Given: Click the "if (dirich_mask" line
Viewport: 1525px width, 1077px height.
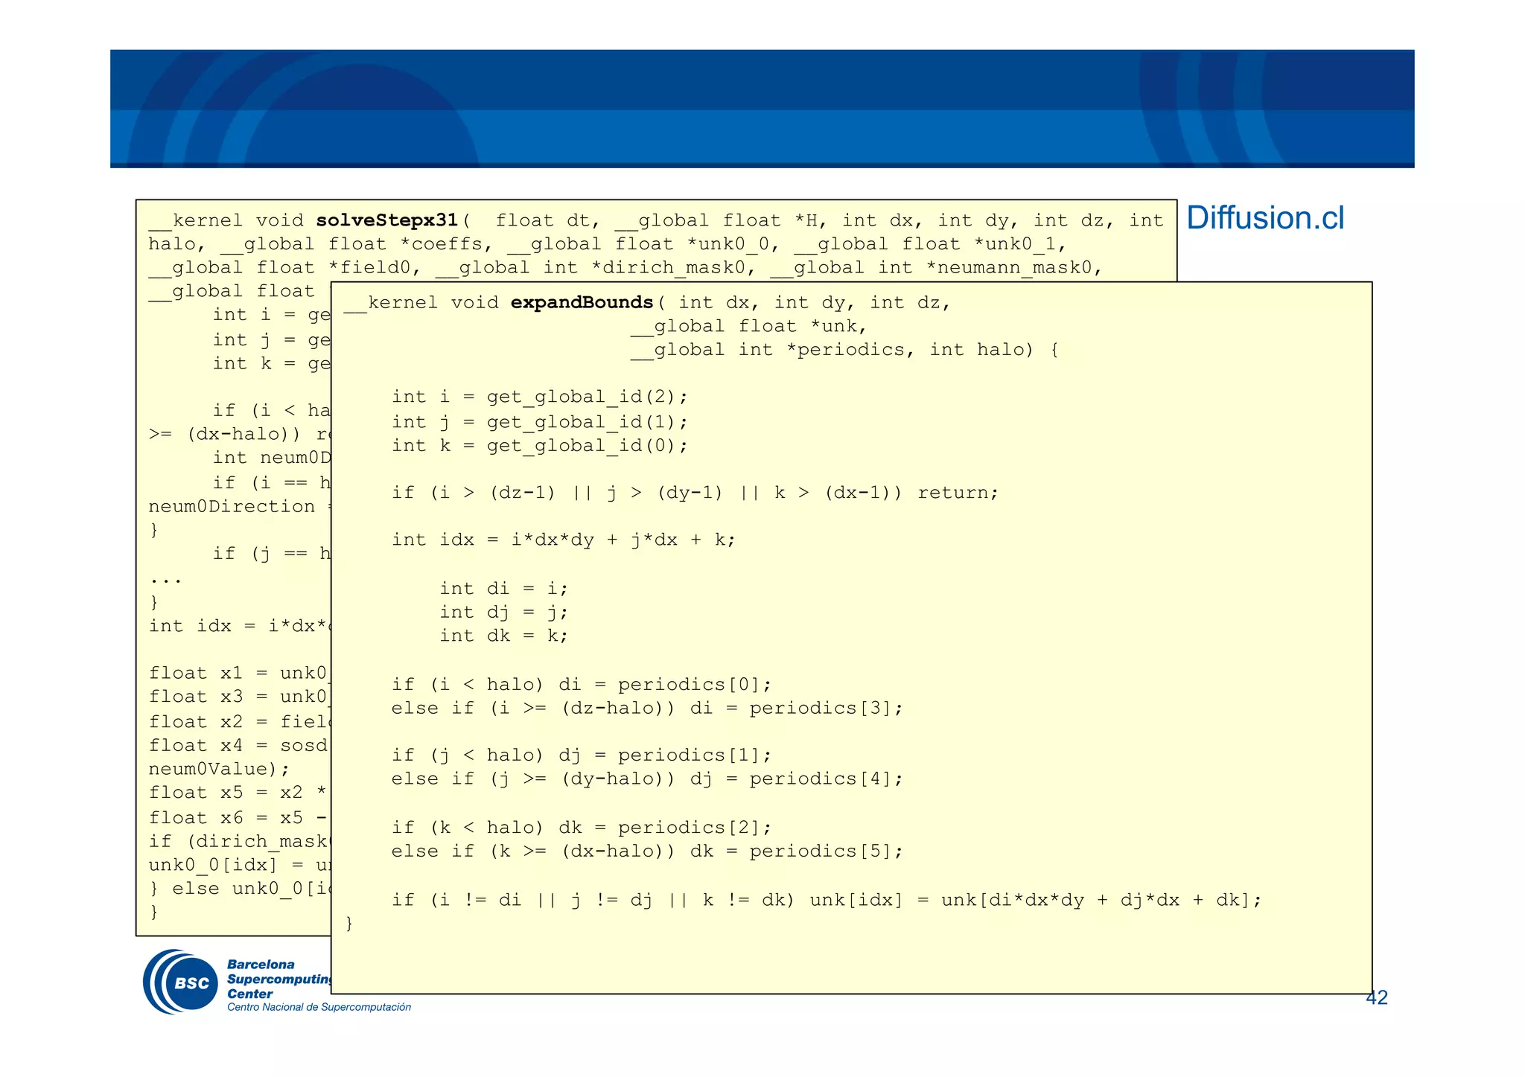Looking at the screenshot, I should 238,841.
